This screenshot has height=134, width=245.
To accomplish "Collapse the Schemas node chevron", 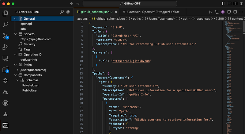I will click(x=17, y=80).
